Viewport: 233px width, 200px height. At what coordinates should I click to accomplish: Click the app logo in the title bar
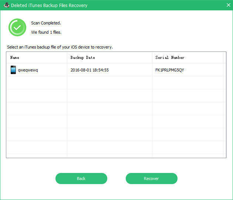(x=6, y=5)
